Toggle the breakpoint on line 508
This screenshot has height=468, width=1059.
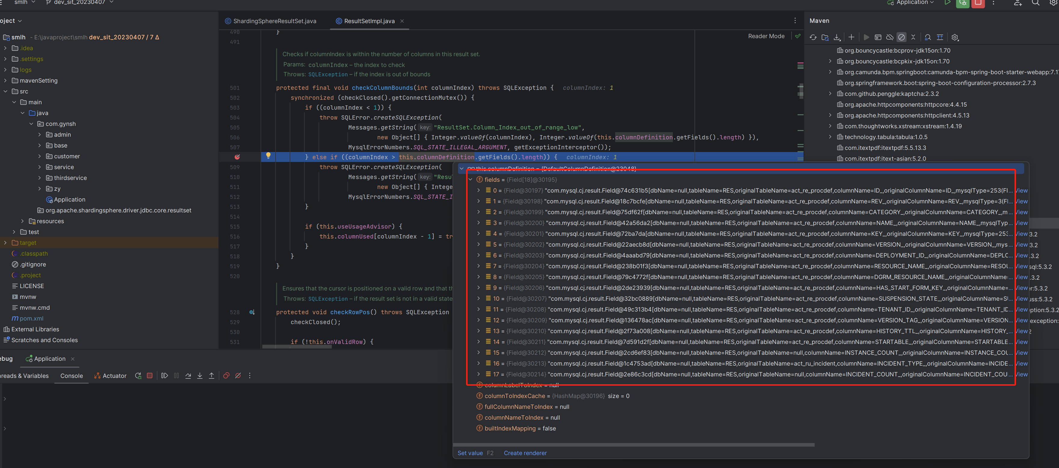(237, 157)
